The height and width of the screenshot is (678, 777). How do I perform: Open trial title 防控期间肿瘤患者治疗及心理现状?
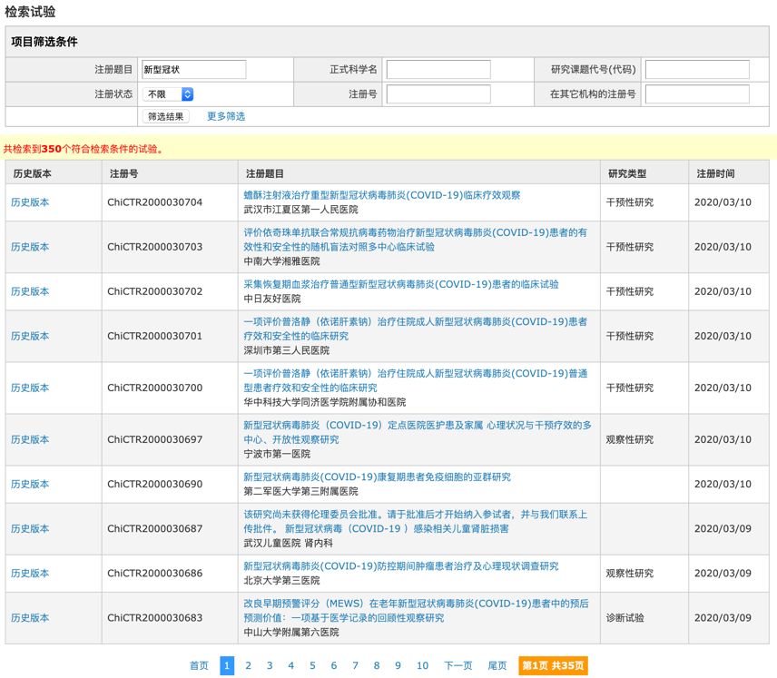pos(401,566)
